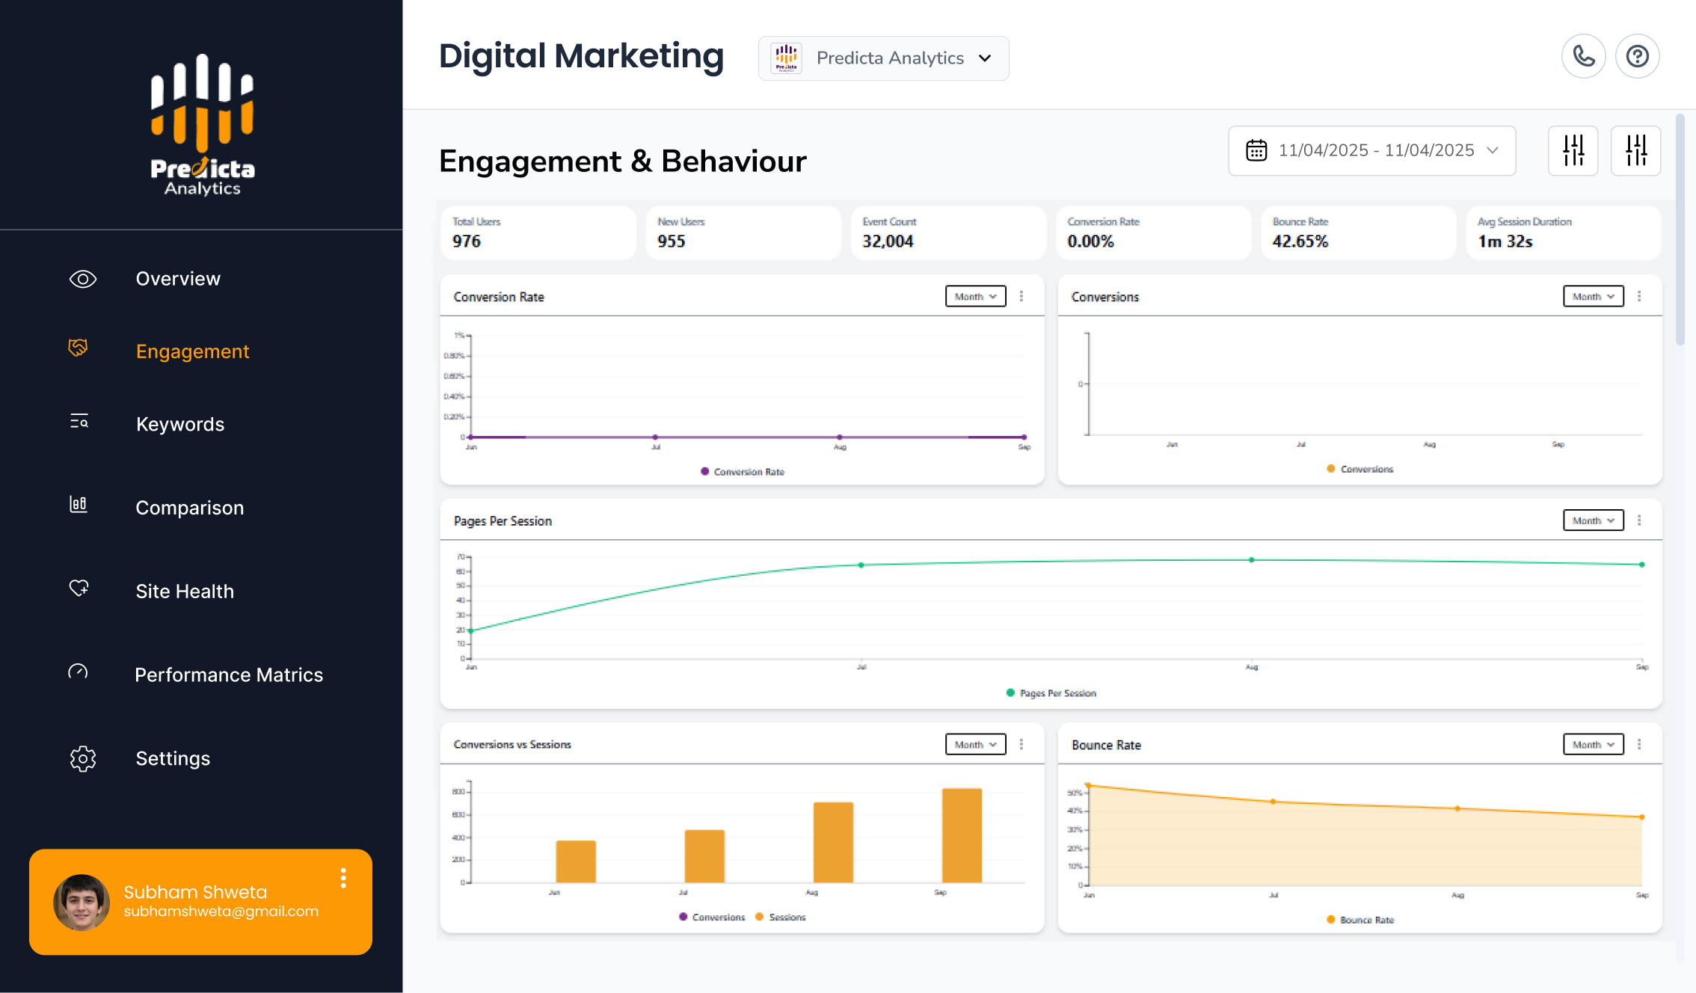Open the Conversion Rate chart three-dot menu
The height and width of the screenshot is (993, 1696).
point(1021,297)
